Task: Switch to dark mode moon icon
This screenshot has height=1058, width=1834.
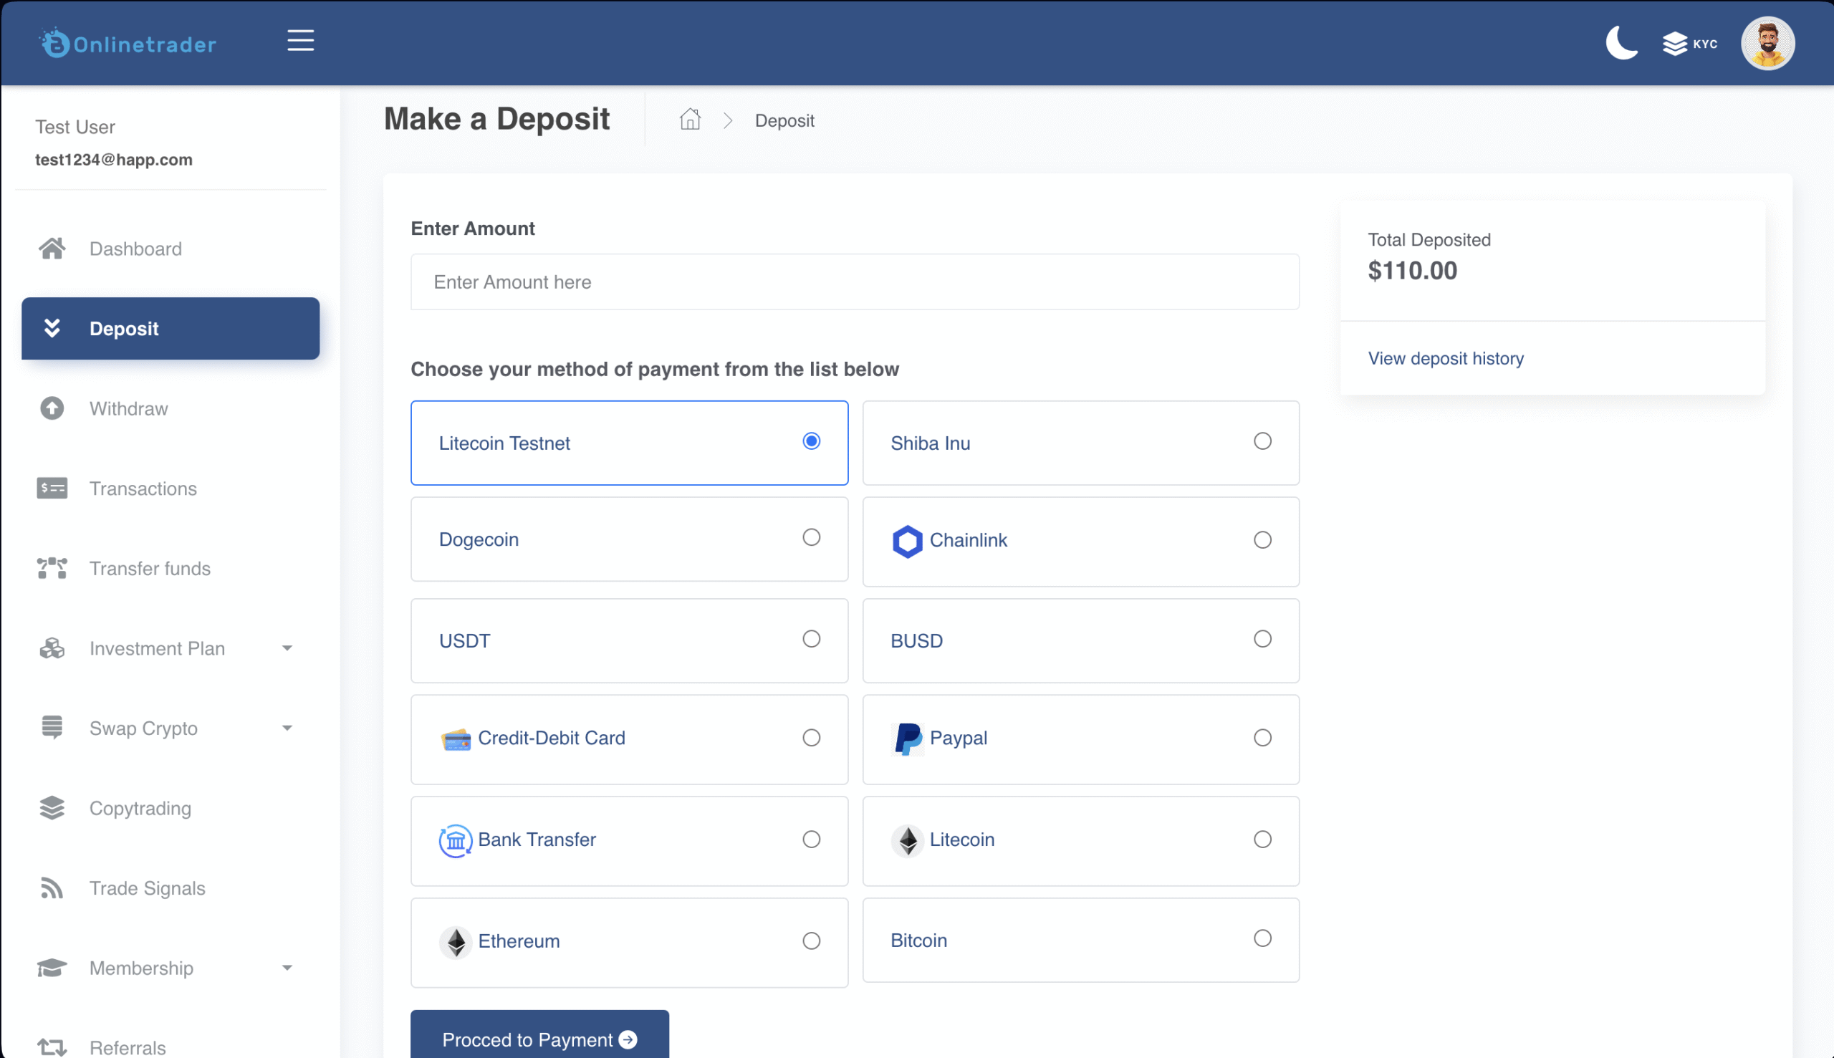Action: tap(1621, 42)
